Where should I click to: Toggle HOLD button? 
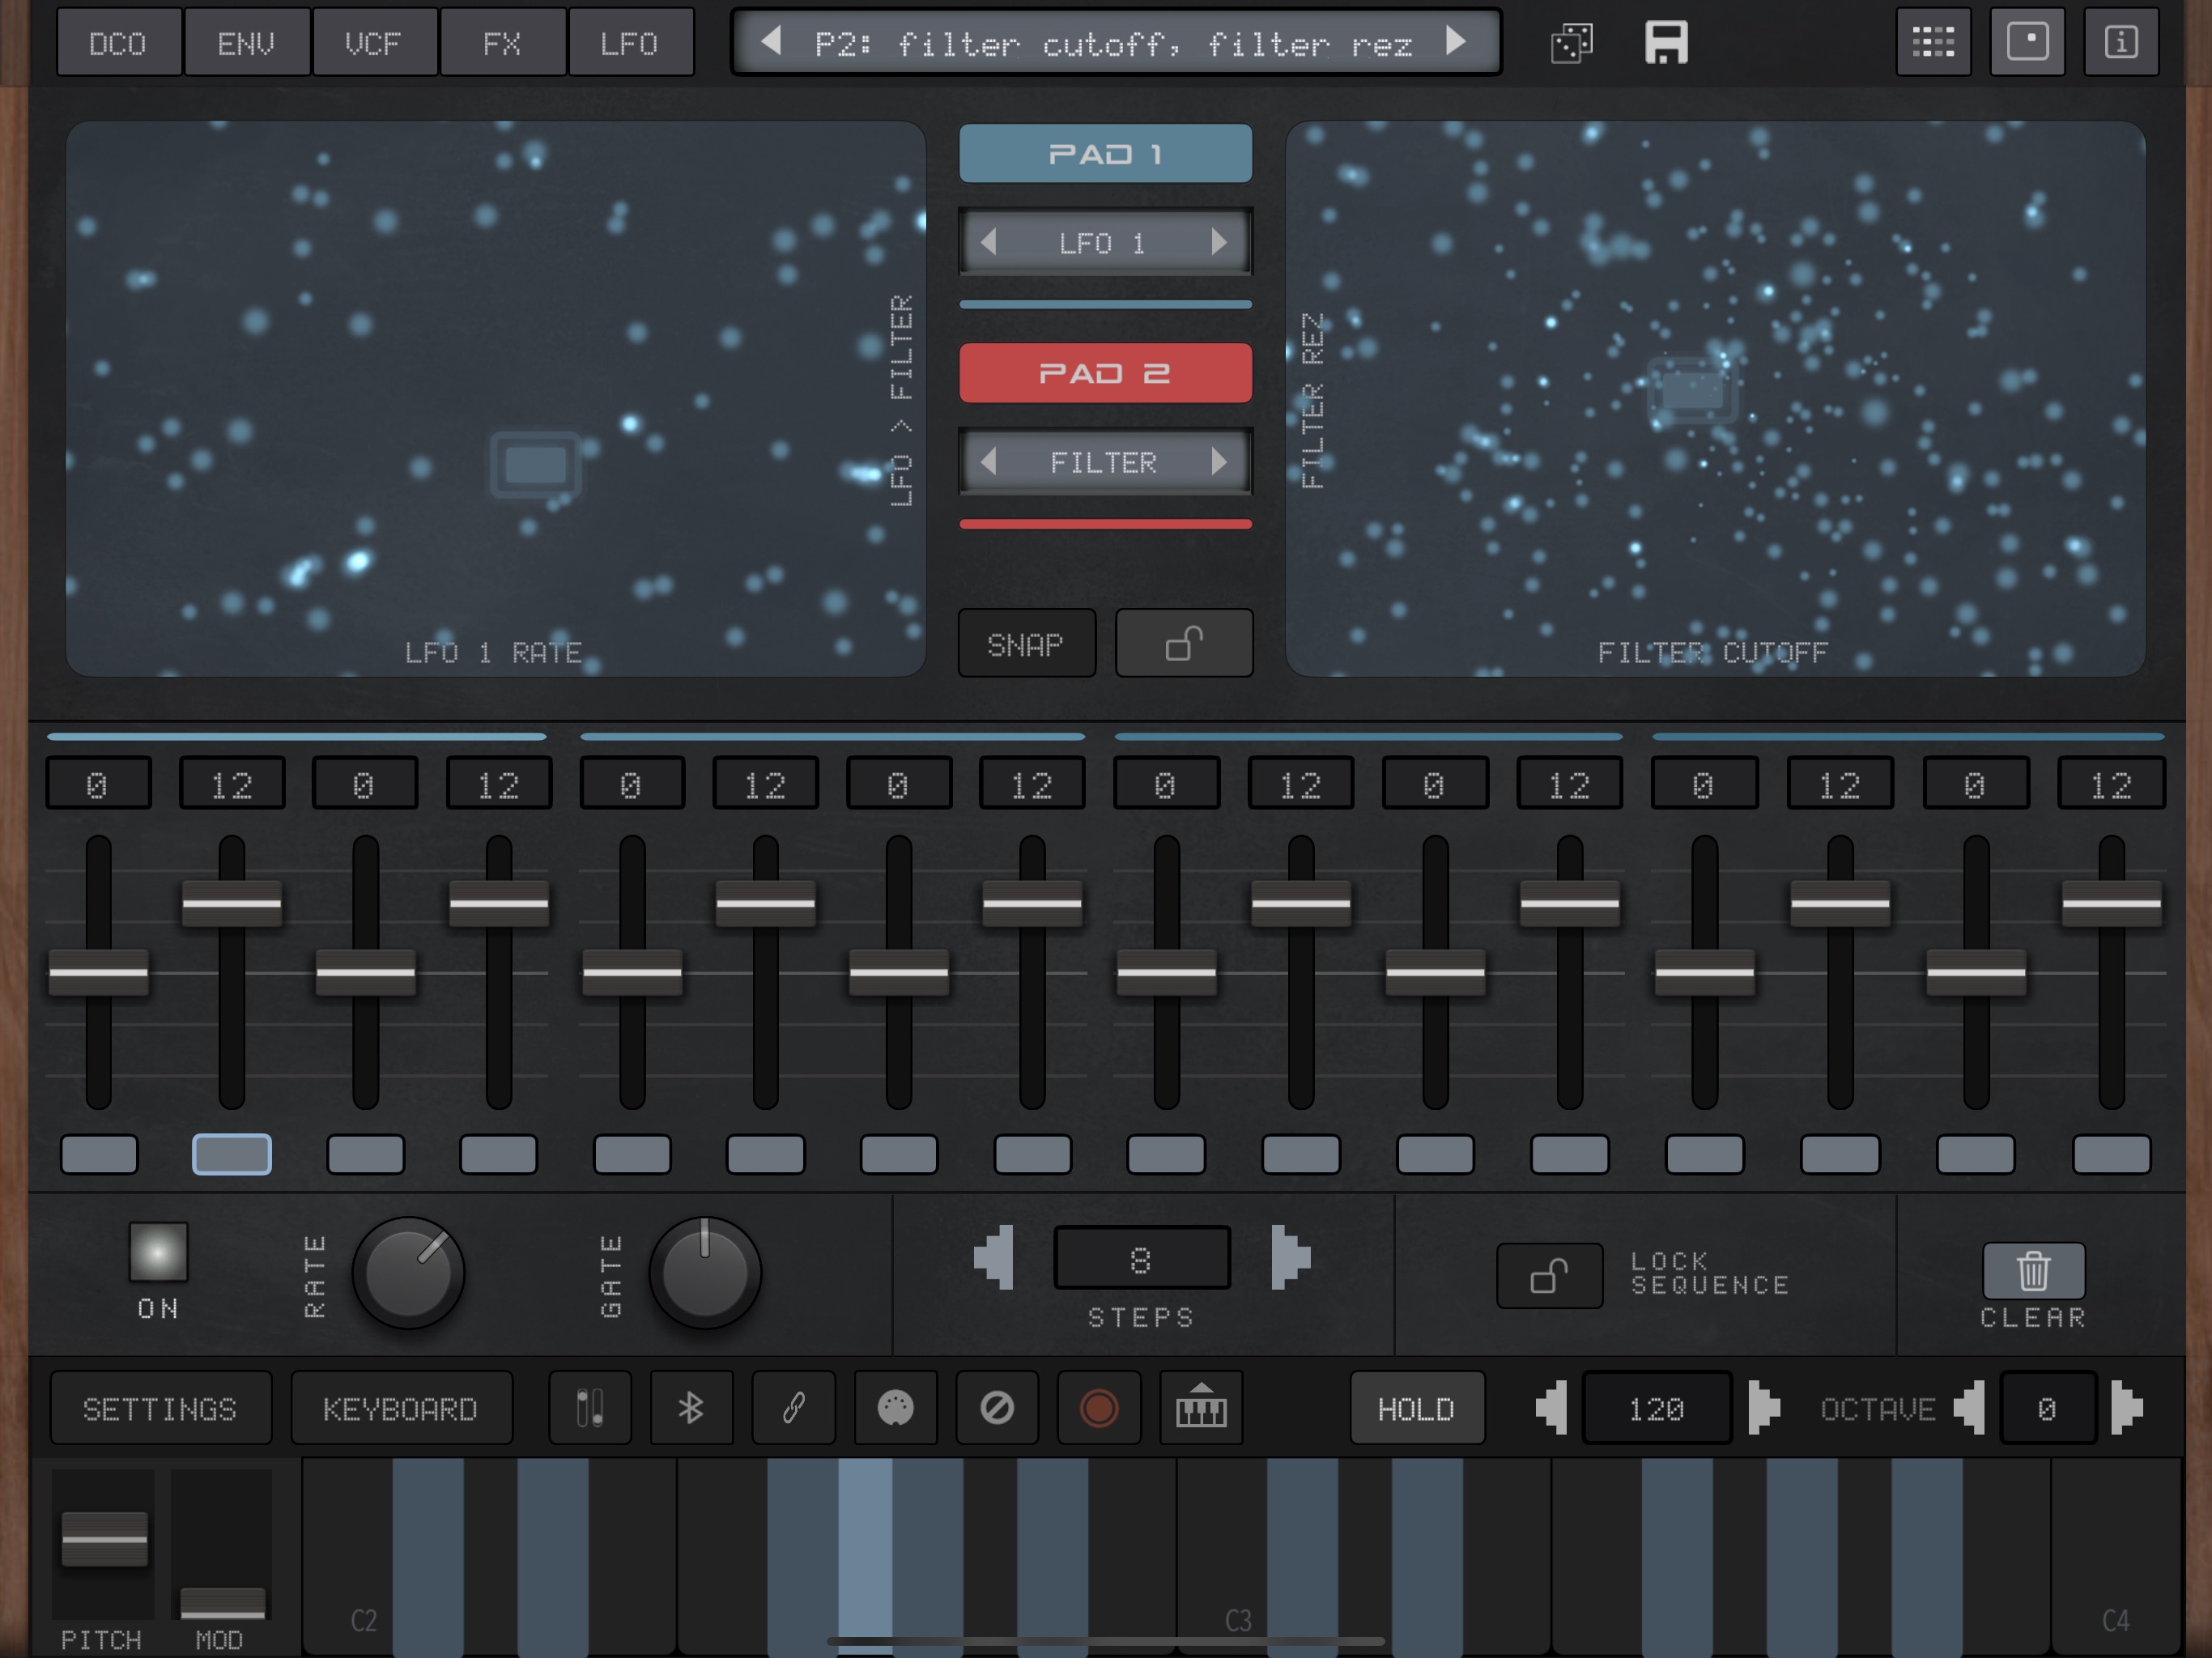1416,1408
